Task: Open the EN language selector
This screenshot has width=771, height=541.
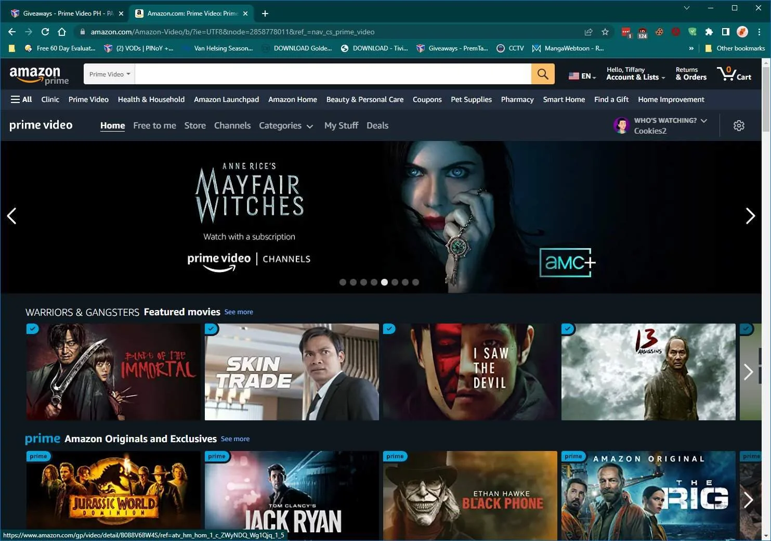Action: tap(582, 76)
